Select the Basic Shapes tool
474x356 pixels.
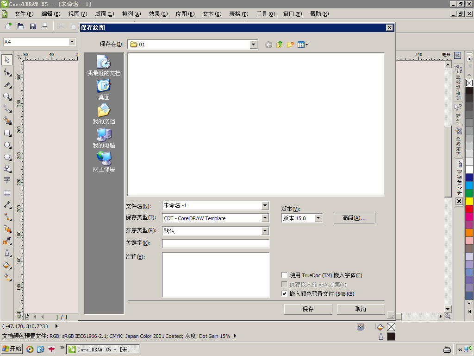click(7, 169)
